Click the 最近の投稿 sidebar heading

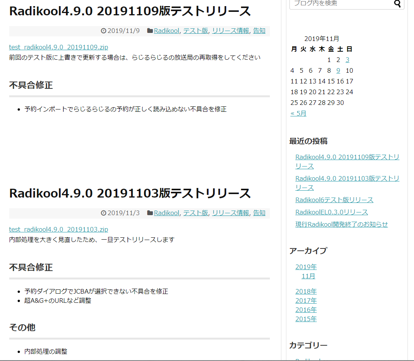(308, 141)
